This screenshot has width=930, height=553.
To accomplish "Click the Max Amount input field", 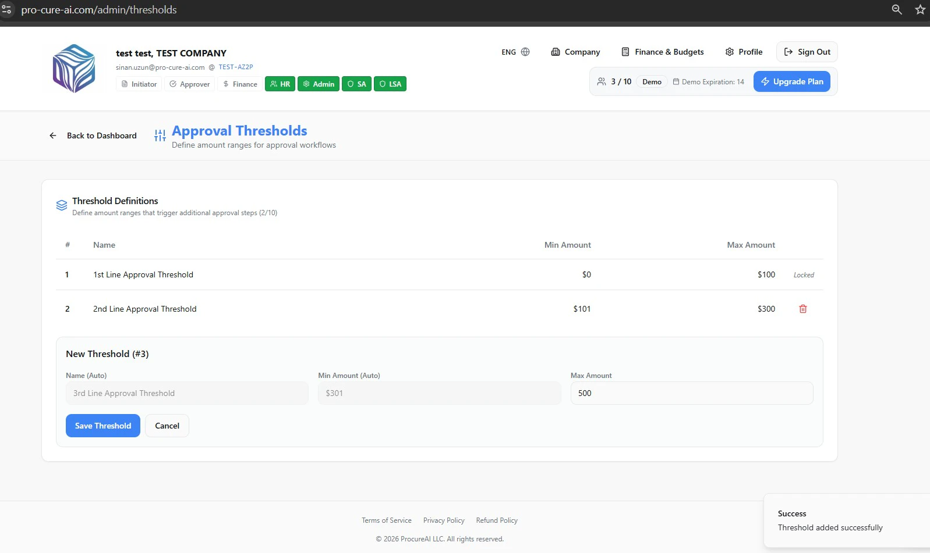I will click(x=692, y=393).
